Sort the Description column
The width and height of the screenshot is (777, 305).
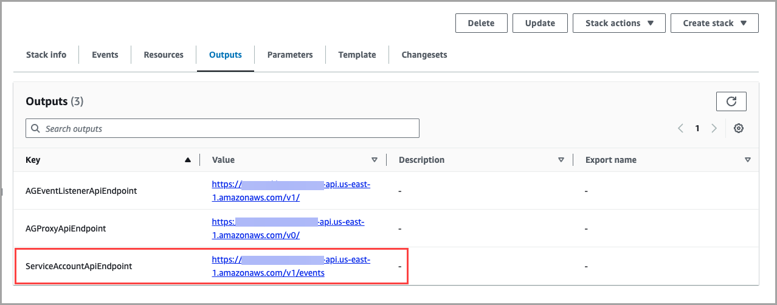pyautogui.click(x=561, y=160)
